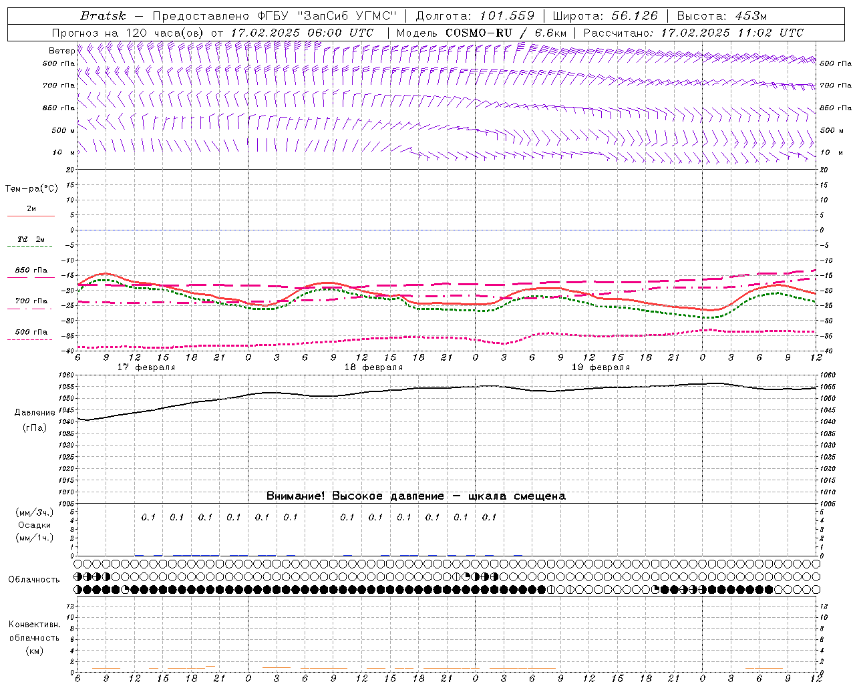Select the "ЗапСиб УГМС" provider text

pos(347,16)
